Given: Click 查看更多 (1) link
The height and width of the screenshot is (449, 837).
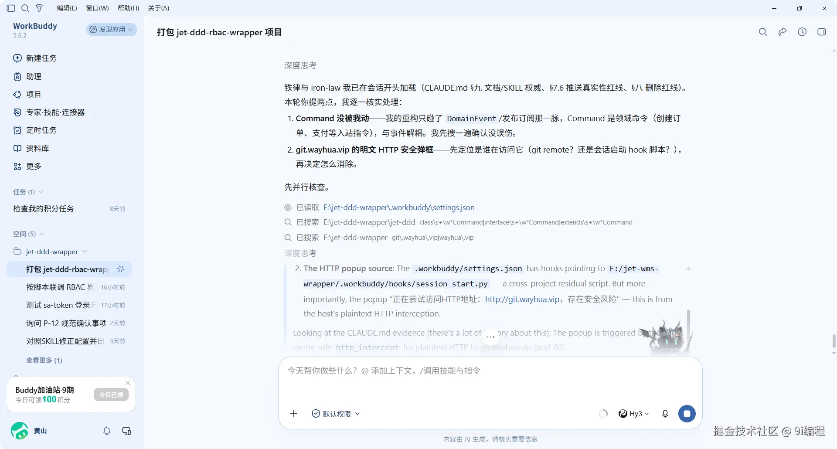Looking at the screenshot, I should pyautogui.click(x=44, y=360).
